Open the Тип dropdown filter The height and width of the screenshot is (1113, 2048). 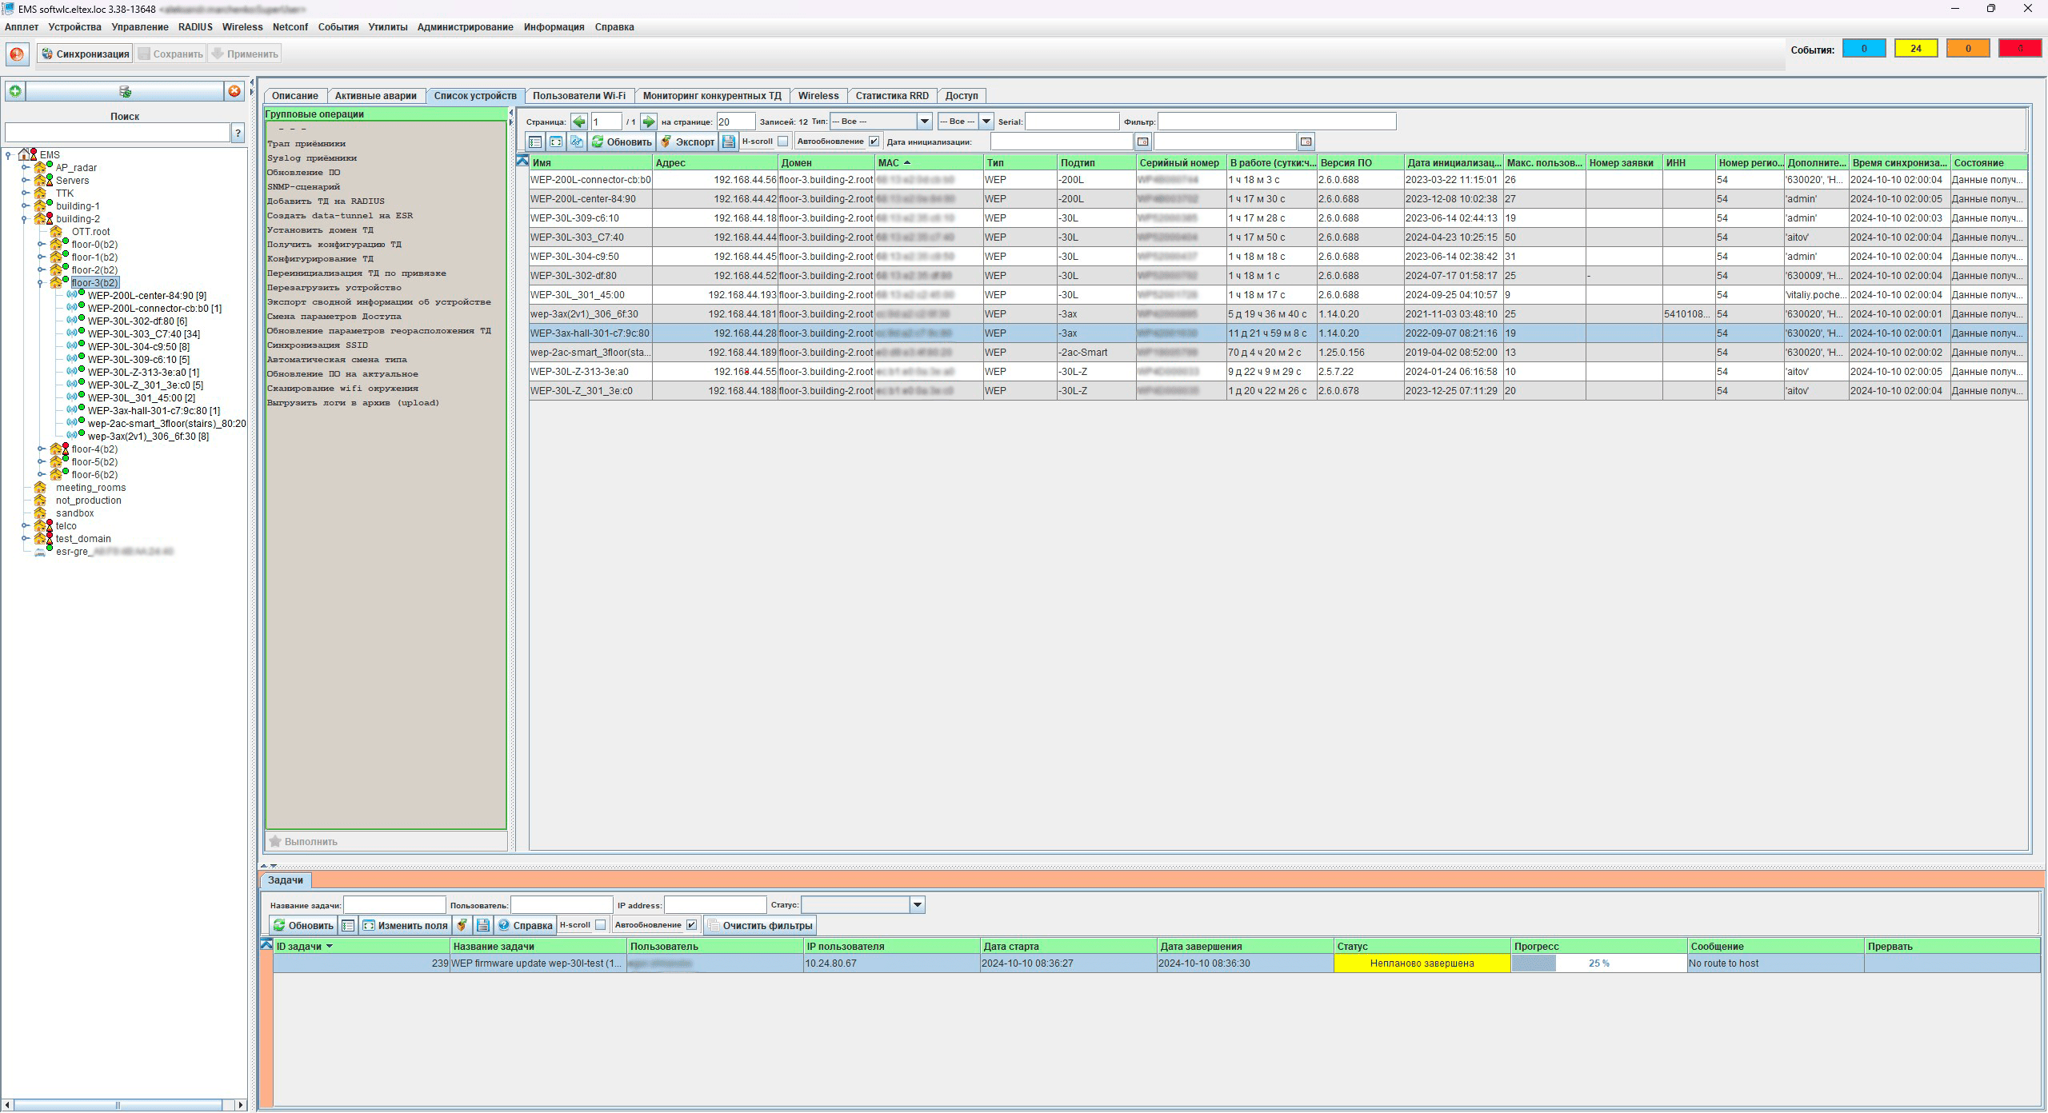(924, 122)
